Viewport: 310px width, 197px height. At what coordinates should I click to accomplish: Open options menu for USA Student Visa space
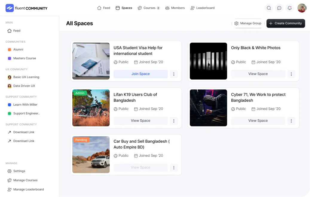(x=174, y=74)
